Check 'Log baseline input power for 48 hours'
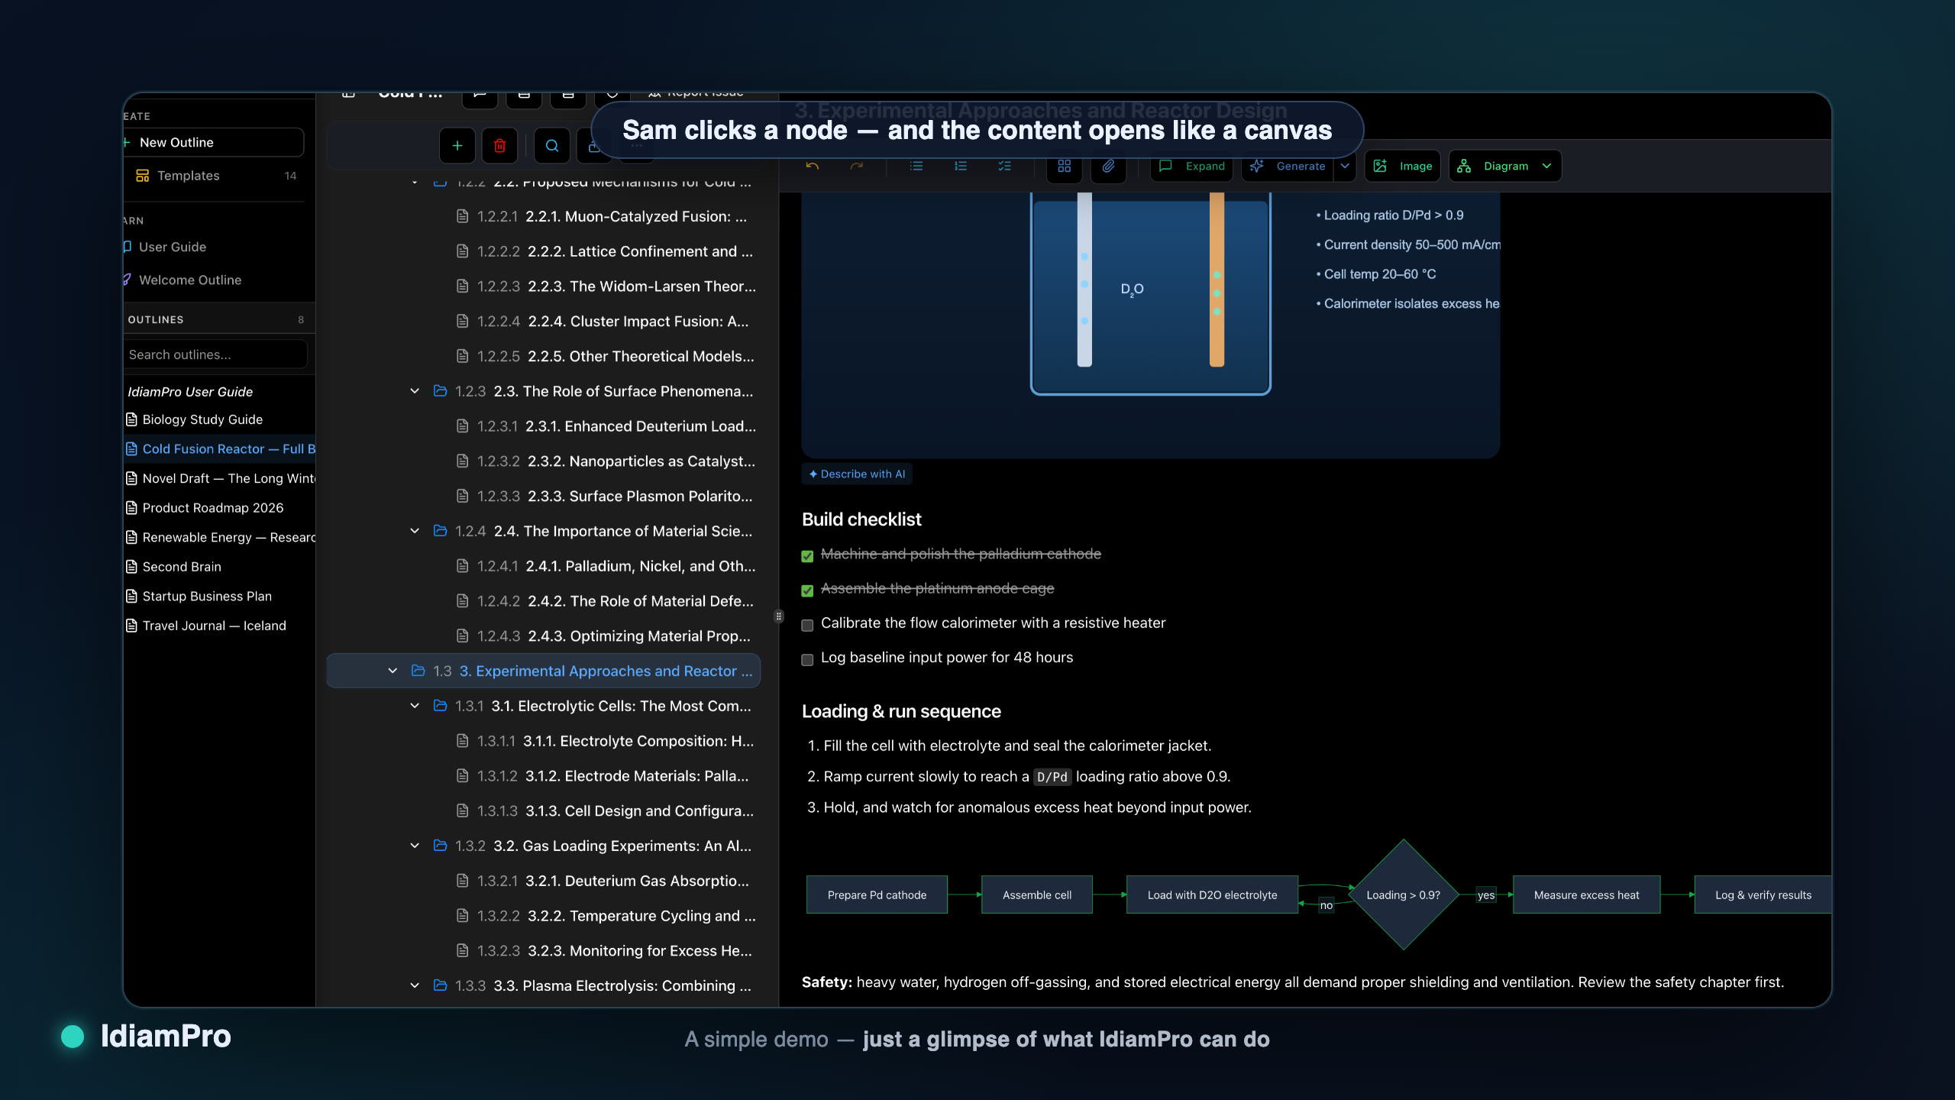Image resolution: width=1955 pixels, height=1100 pixels. [807, 660]
